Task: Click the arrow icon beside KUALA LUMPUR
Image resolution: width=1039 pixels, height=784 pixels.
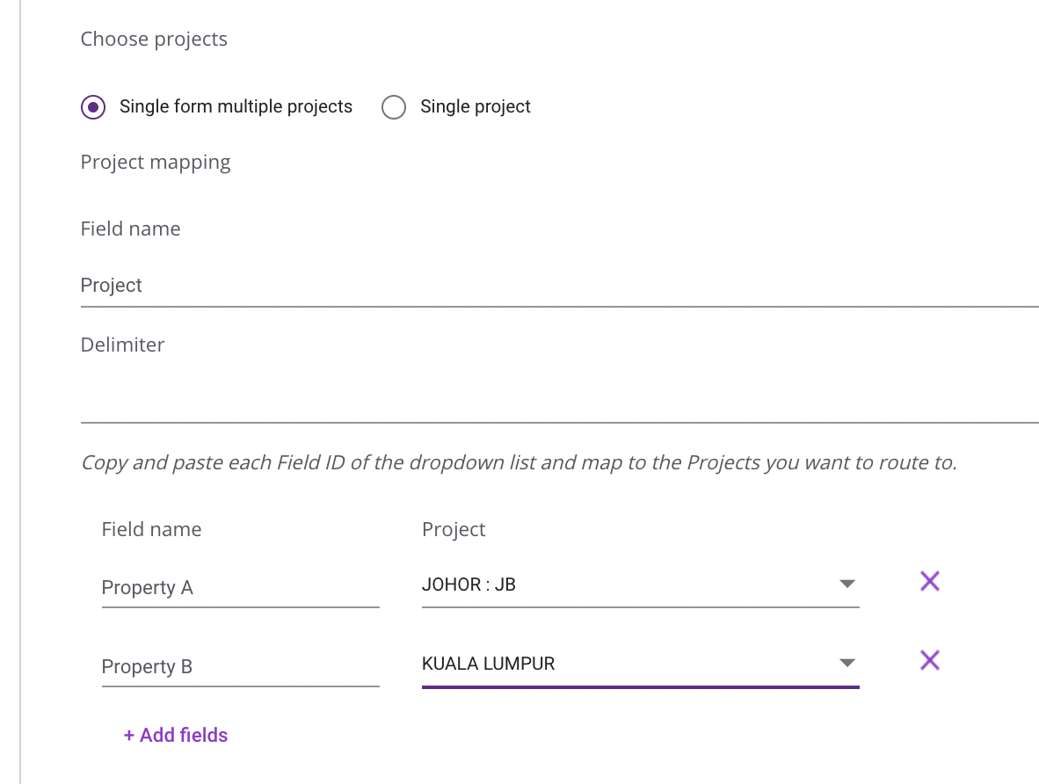Action: pyautogui.click(x=846, y=663)
